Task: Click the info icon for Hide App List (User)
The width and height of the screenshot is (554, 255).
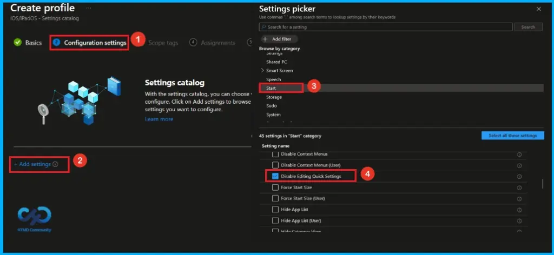Action: coord(519,221)
